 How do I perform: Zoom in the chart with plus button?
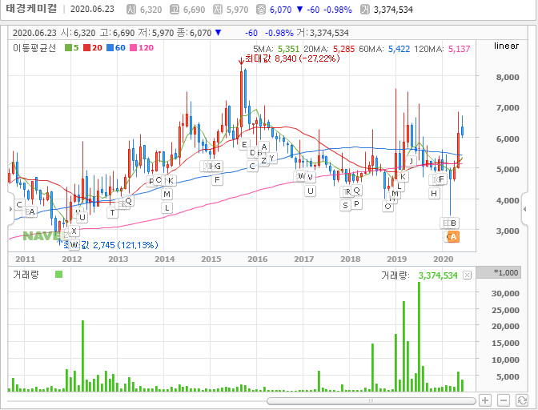click(x=485, y=400)
